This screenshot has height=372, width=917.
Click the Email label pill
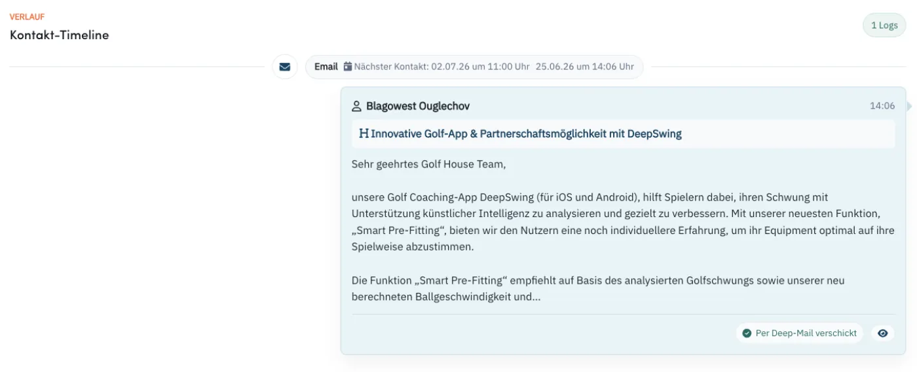[x=326, y=67]
